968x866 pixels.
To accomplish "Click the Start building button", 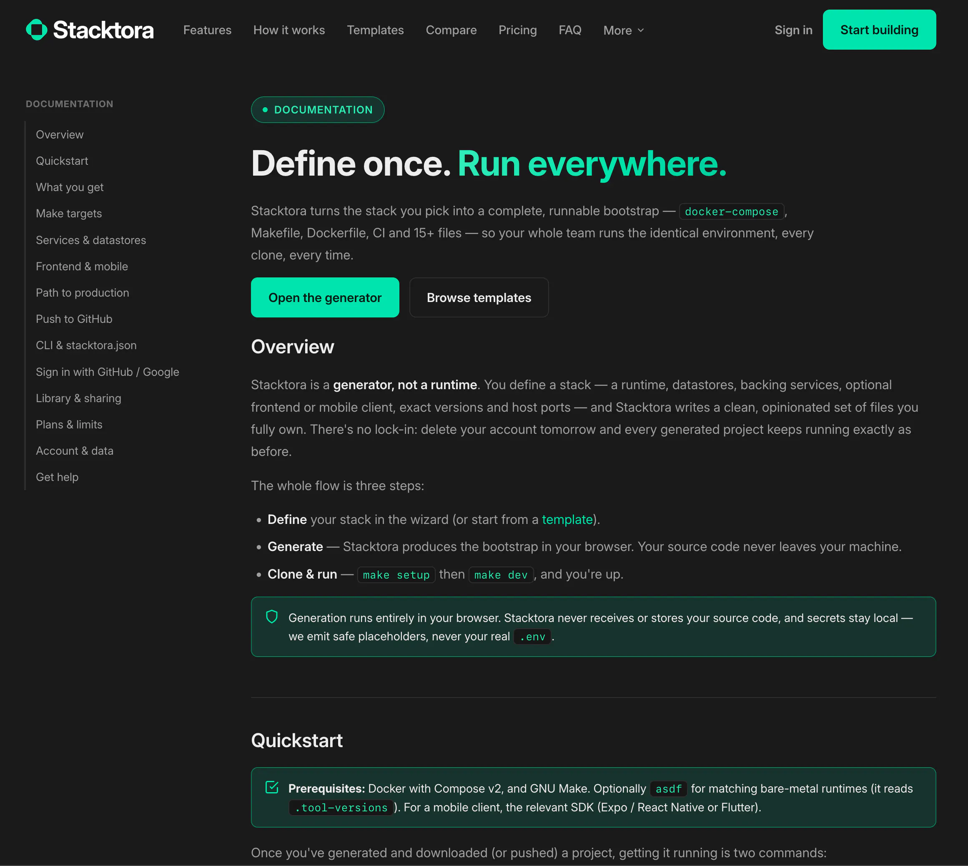I will tap(880, 30).
